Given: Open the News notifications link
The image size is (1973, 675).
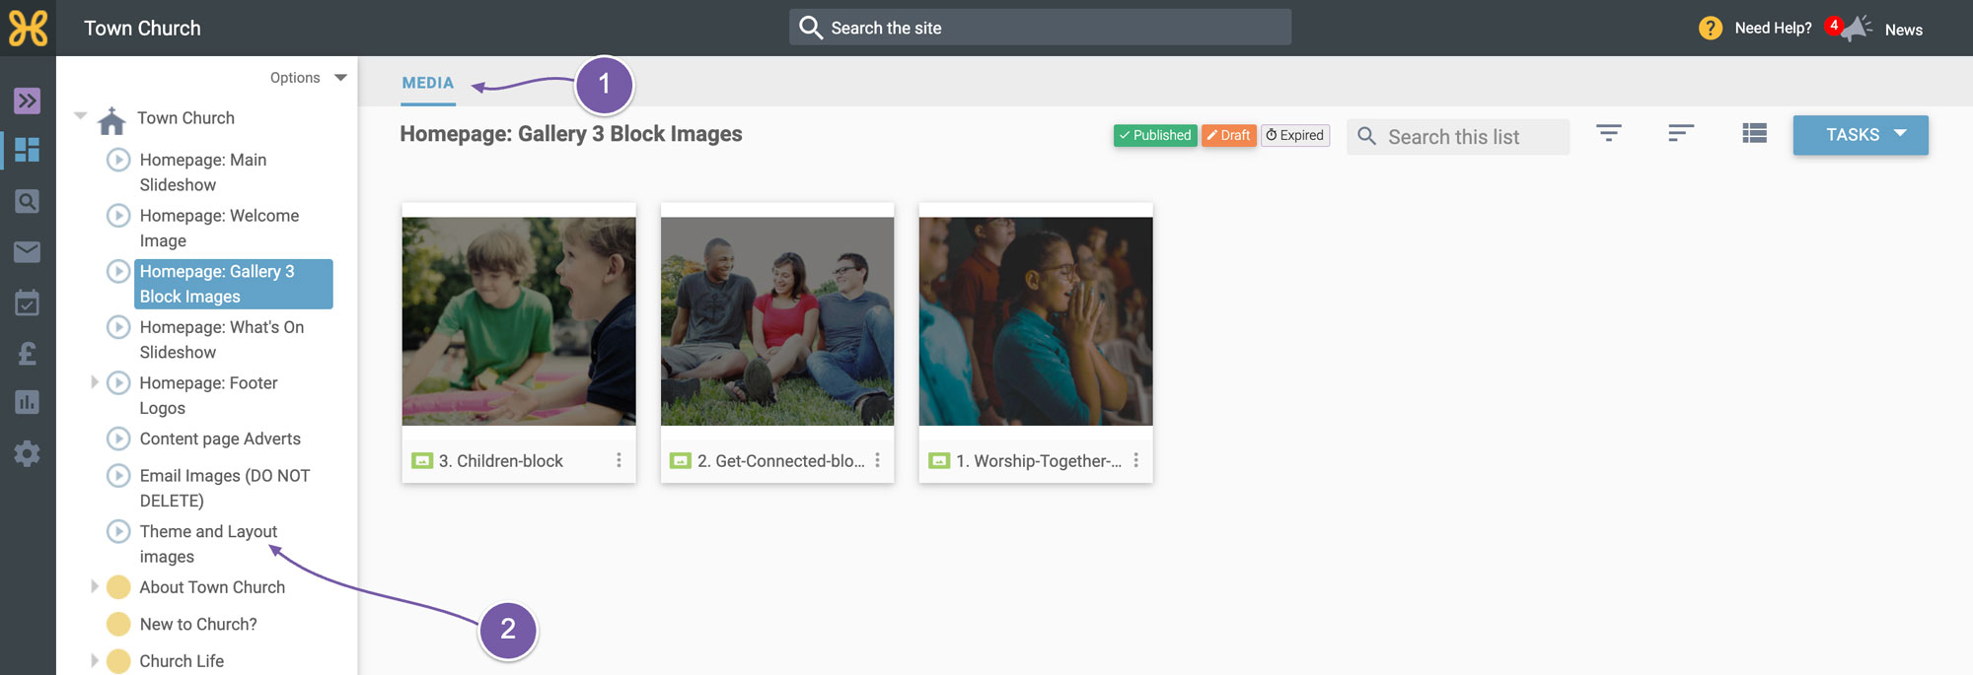Looking at the screenshot, I should tap(1903, 30).
